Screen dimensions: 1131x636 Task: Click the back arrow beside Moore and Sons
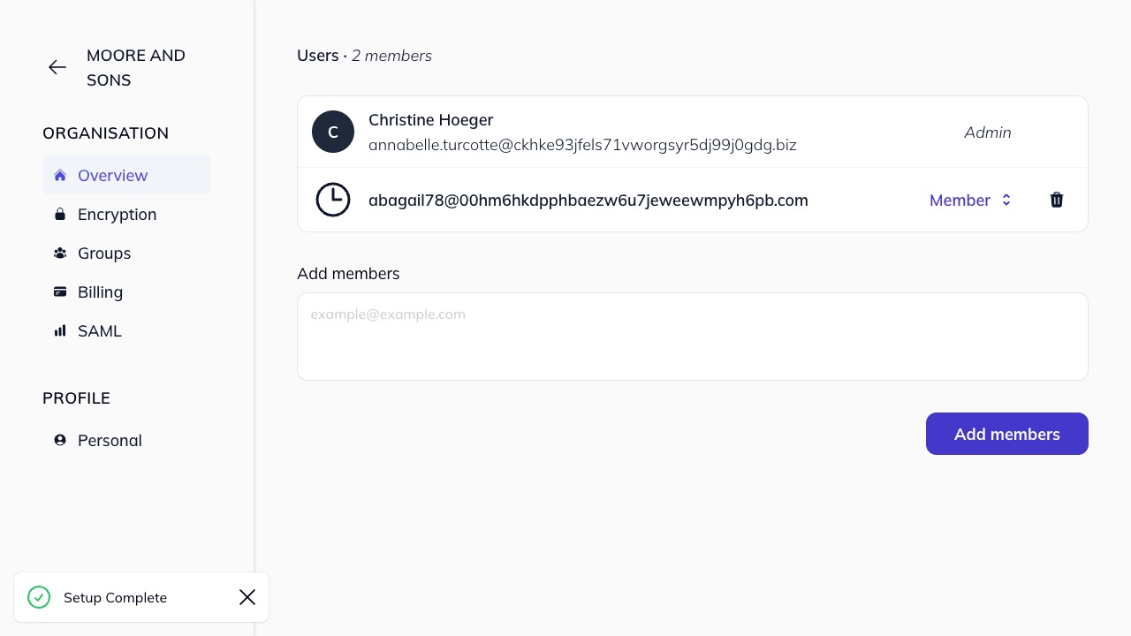[57, 67]
